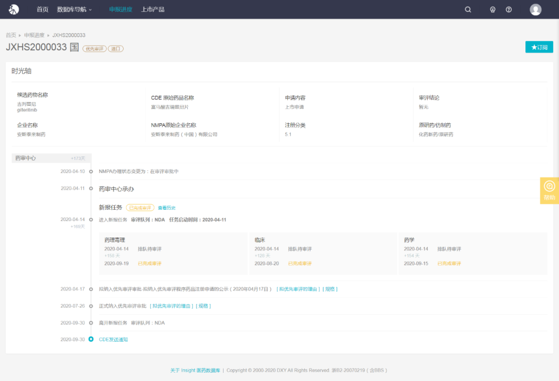The image size is (559, 381).
Task: Click the NMPA办理状态变更为：在审评审批中 entry
Action: tap(139, 171)
